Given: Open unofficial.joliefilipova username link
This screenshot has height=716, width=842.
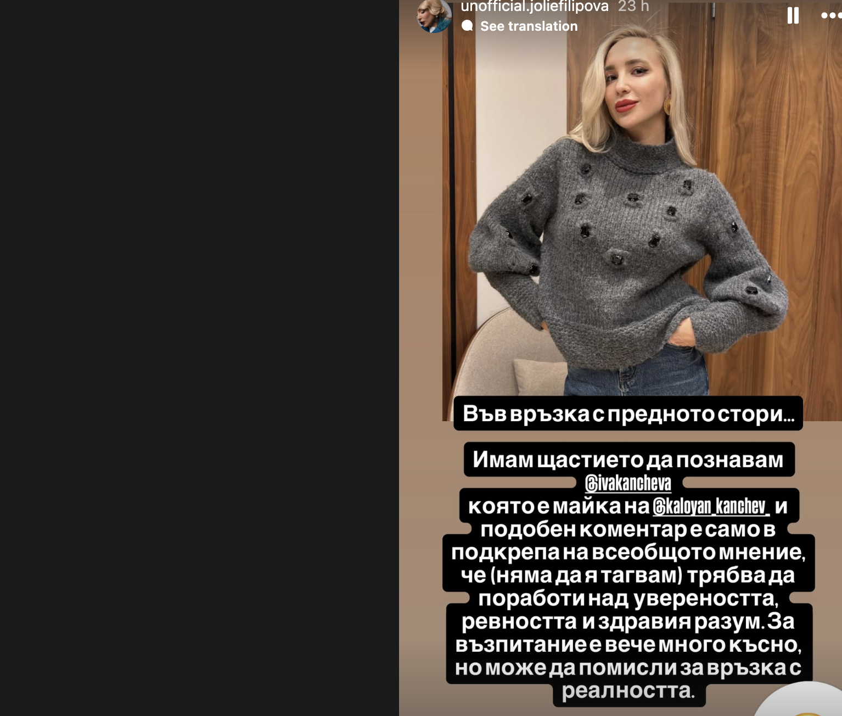Looking at the screenshot, I should pos(535,7).
